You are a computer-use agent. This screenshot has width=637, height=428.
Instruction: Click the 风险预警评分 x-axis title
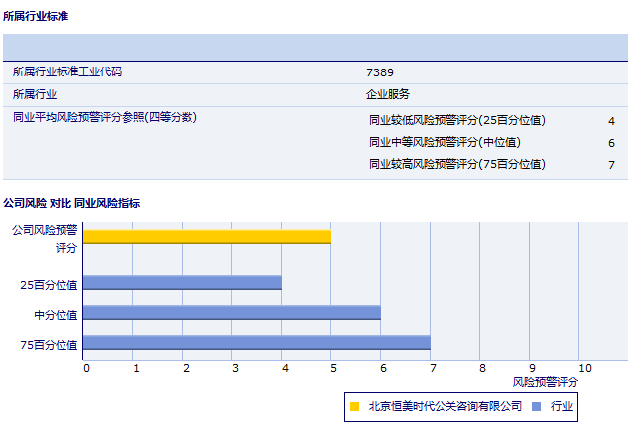click(545, 381)
